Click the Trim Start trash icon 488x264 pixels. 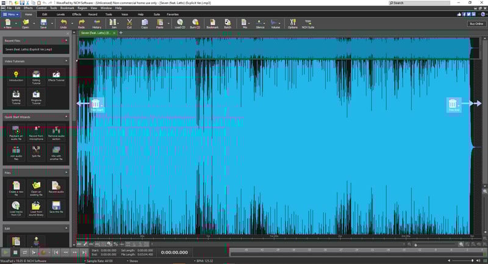tap(96, 103)
